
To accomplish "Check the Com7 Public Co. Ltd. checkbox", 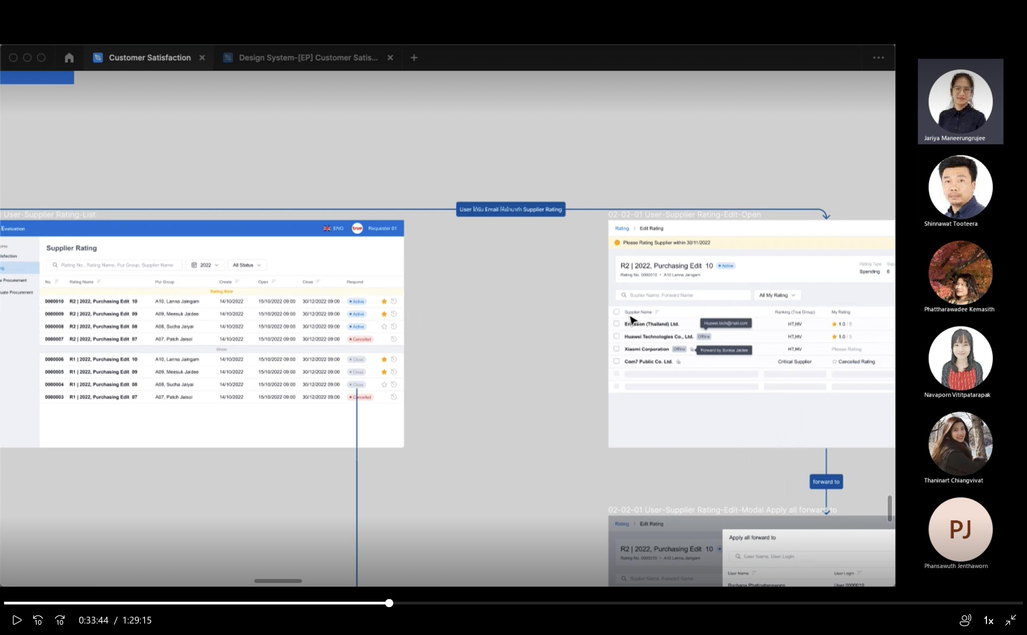I will coord(617,361).
